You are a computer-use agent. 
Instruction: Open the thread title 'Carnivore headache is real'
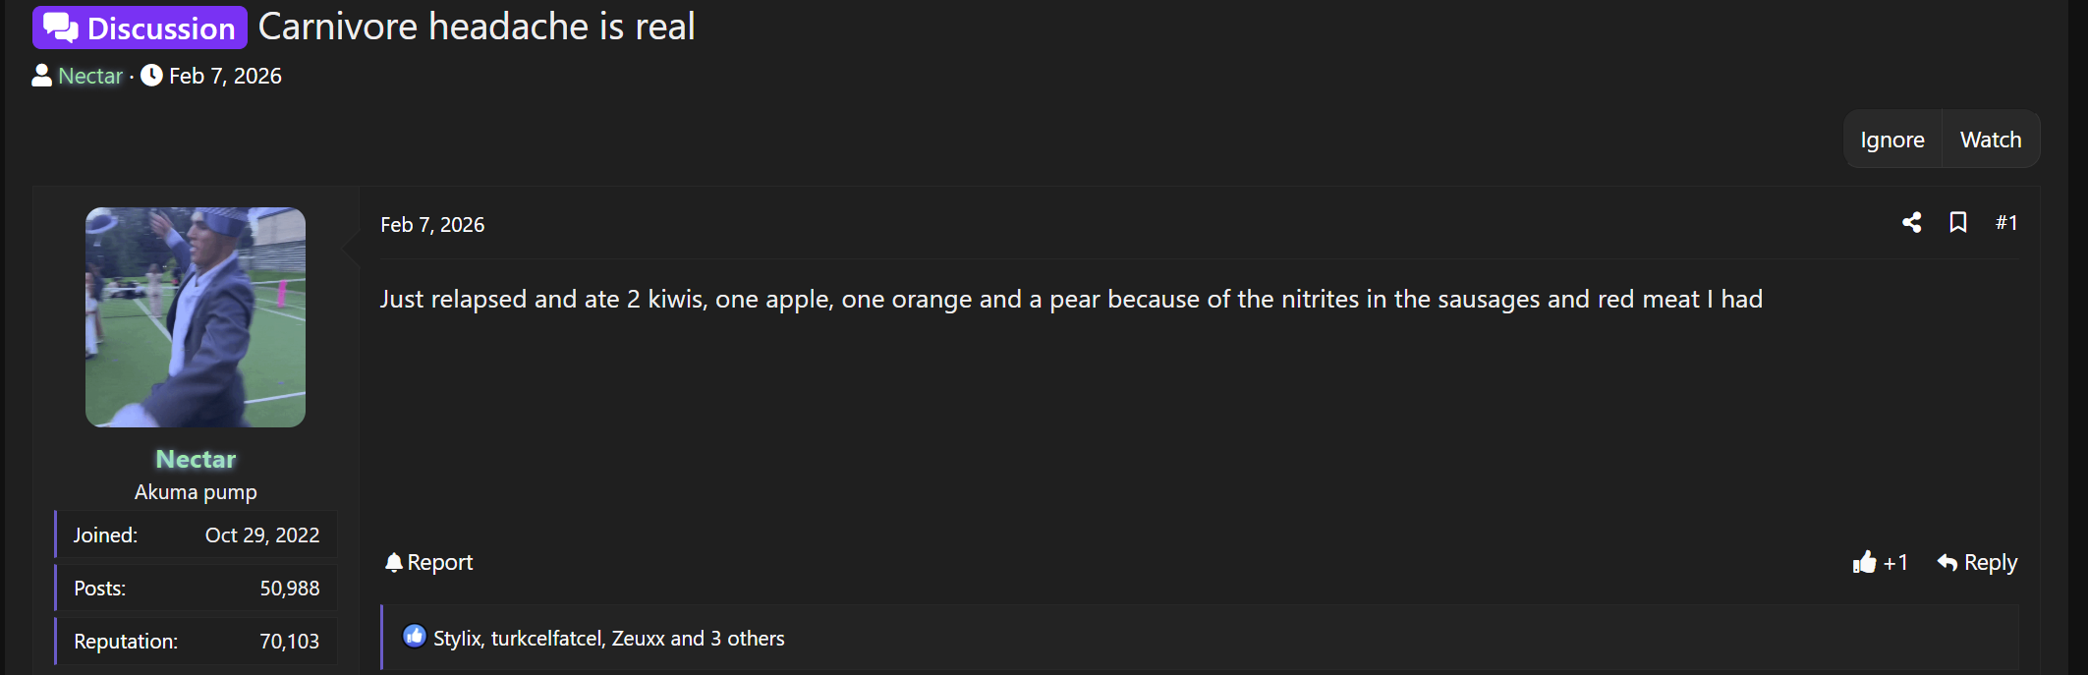pyautogui.click(x=478, y=26)
